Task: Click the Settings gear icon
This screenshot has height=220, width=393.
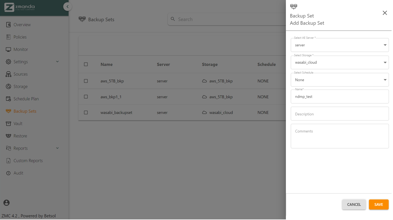Action: pos(8,62)
